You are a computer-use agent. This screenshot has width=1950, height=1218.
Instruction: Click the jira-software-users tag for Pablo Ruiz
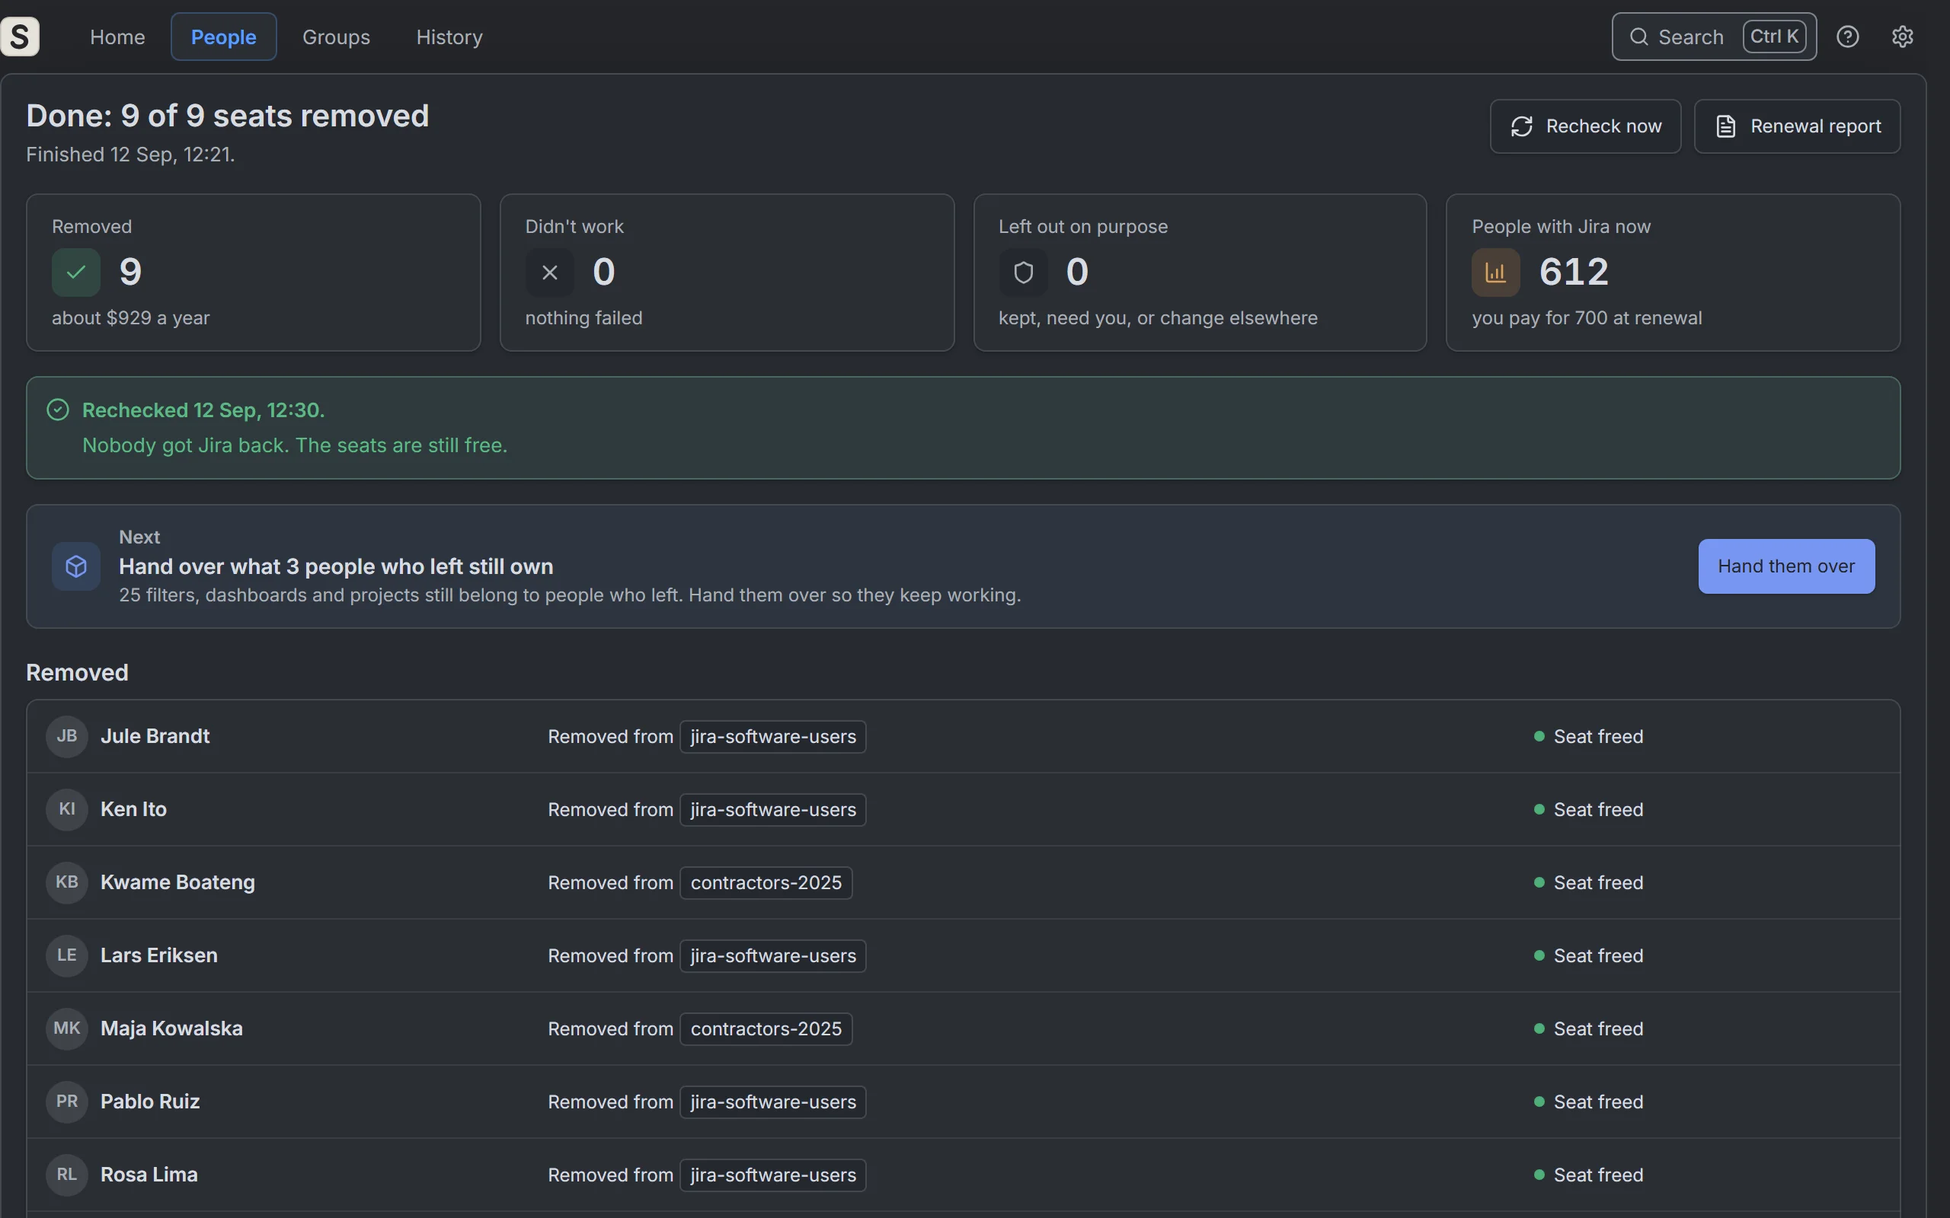tap(772, 1102)
